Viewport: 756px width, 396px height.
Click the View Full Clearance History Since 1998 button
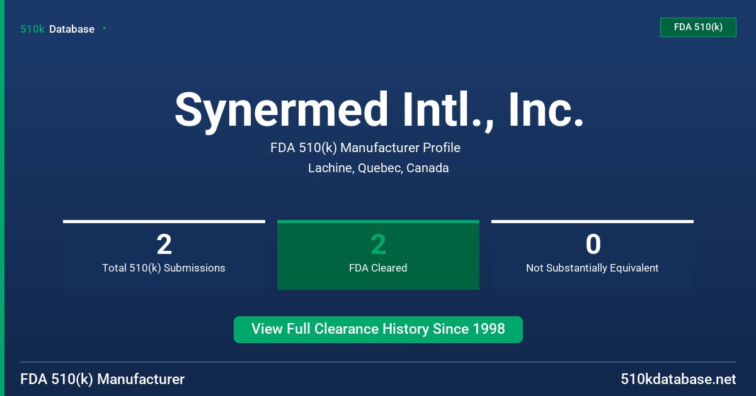pyautogui.click(x=378, y=329)
